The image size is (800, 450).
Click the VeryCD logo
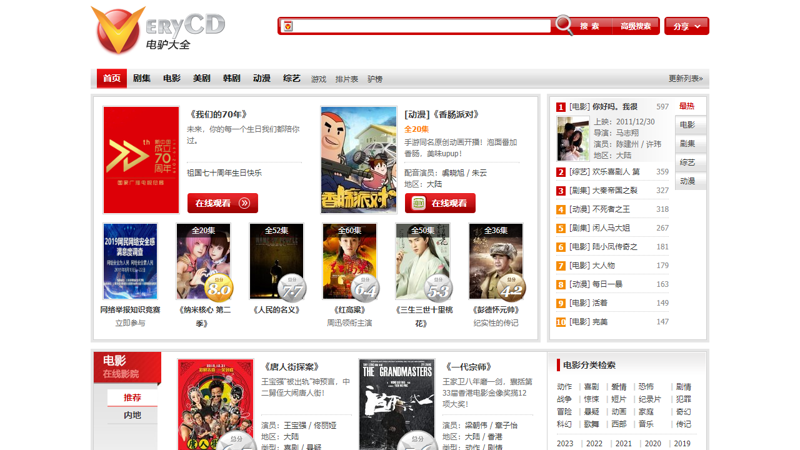click(x=157, y=30)
